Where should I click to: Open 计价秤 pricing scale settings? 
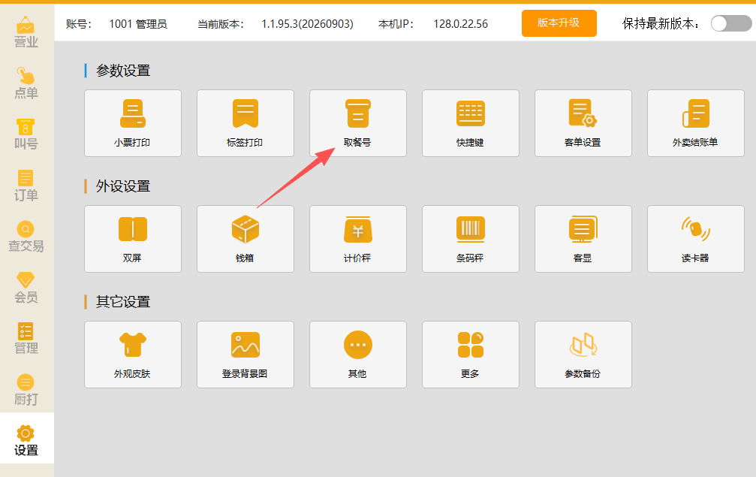pyautogui.click(x=358, y=239)
